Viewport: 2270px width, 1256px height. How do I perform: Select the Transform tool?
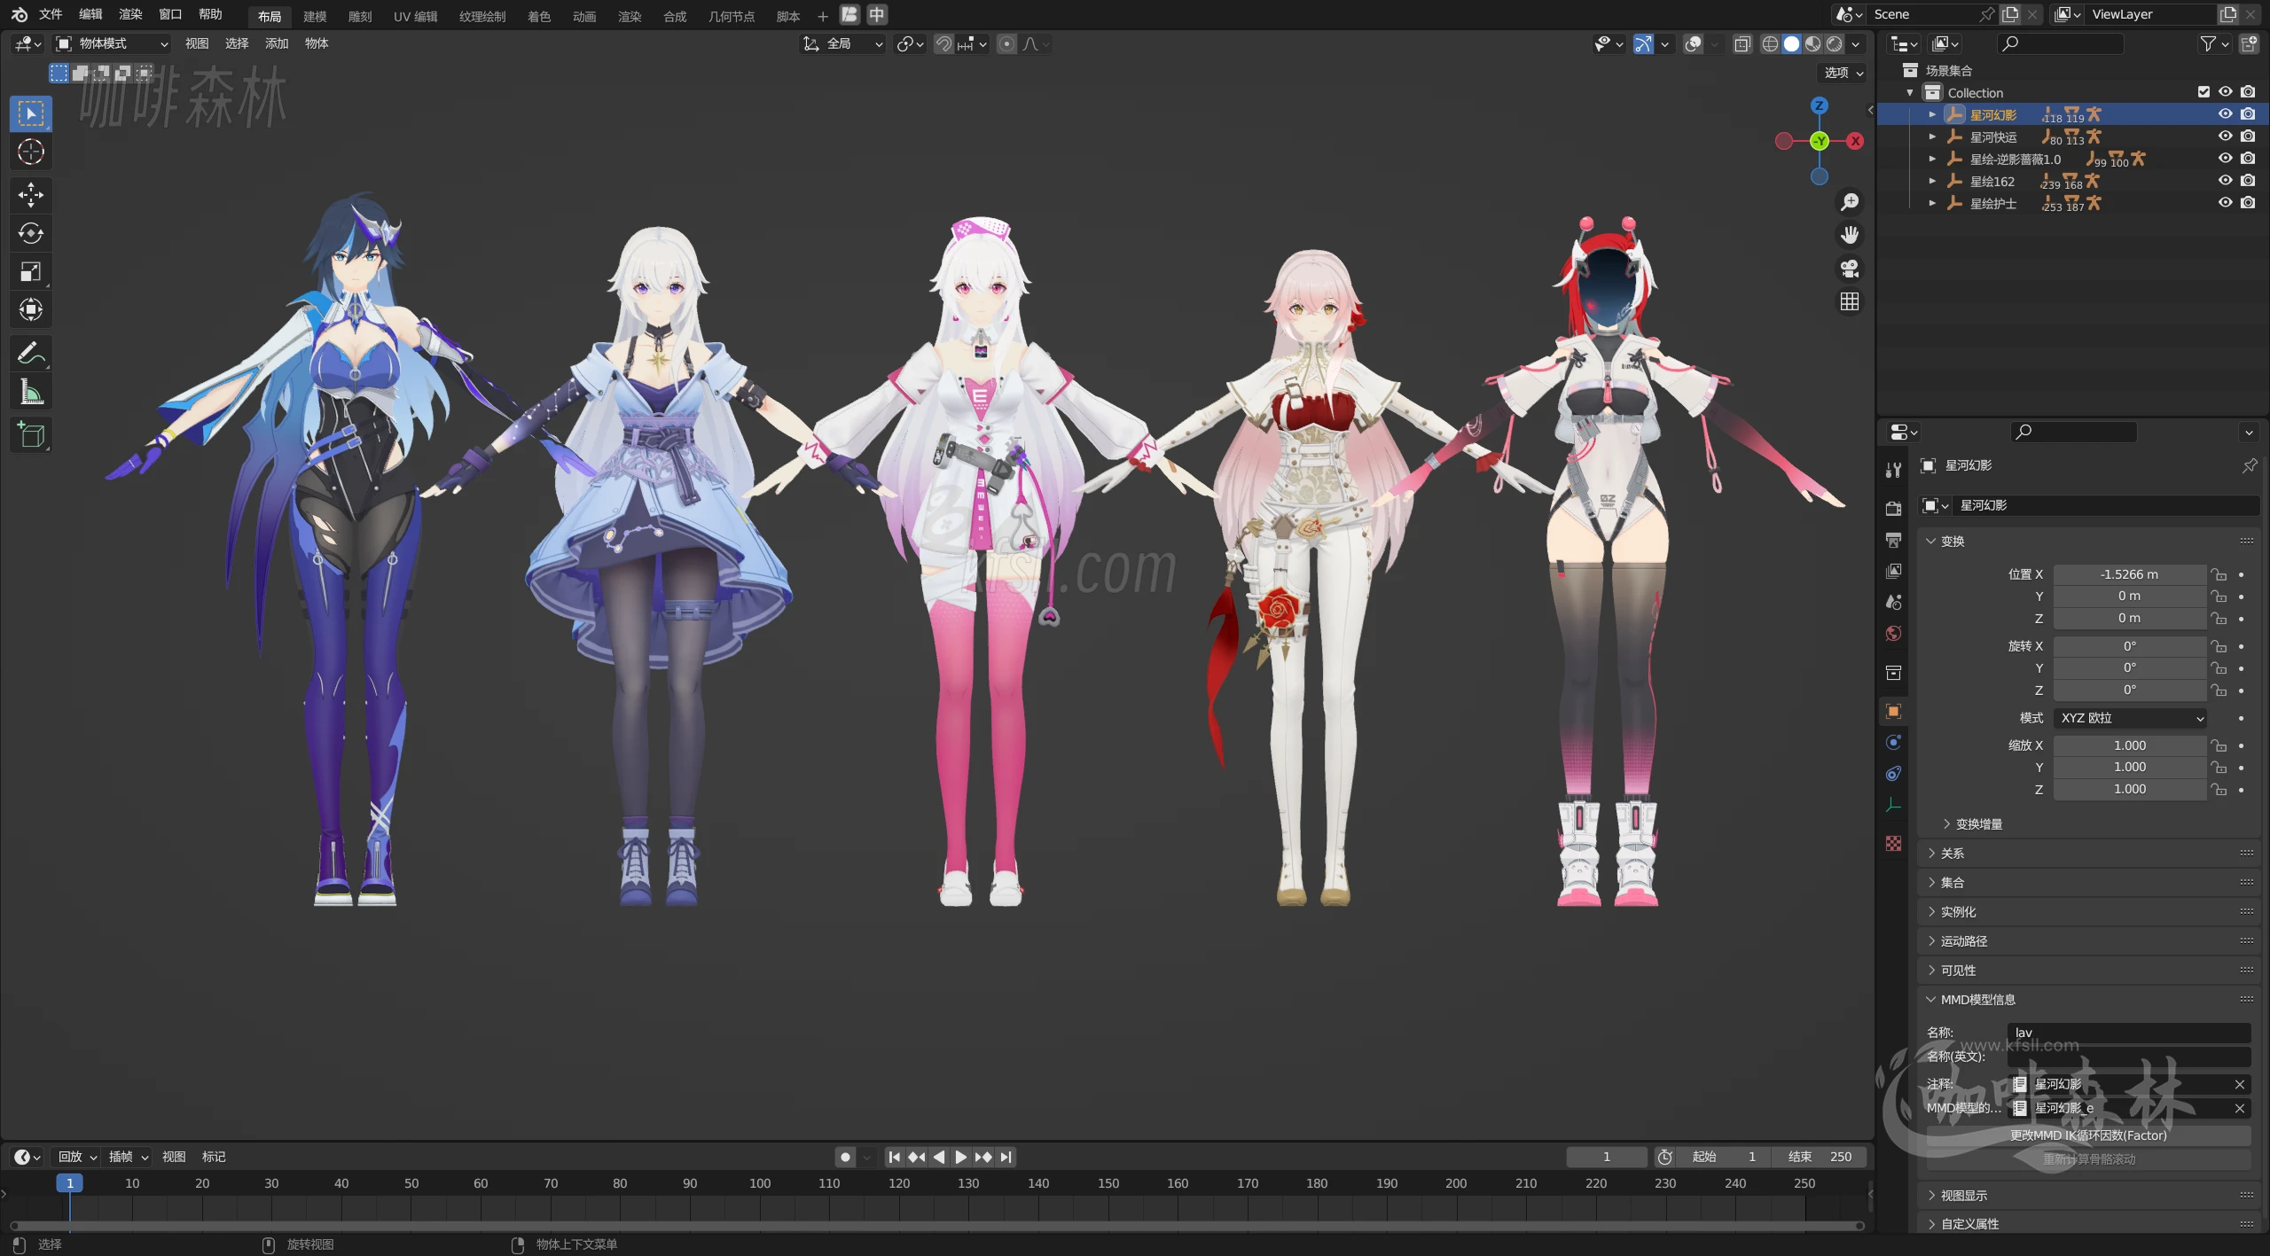tap(31, 309)
